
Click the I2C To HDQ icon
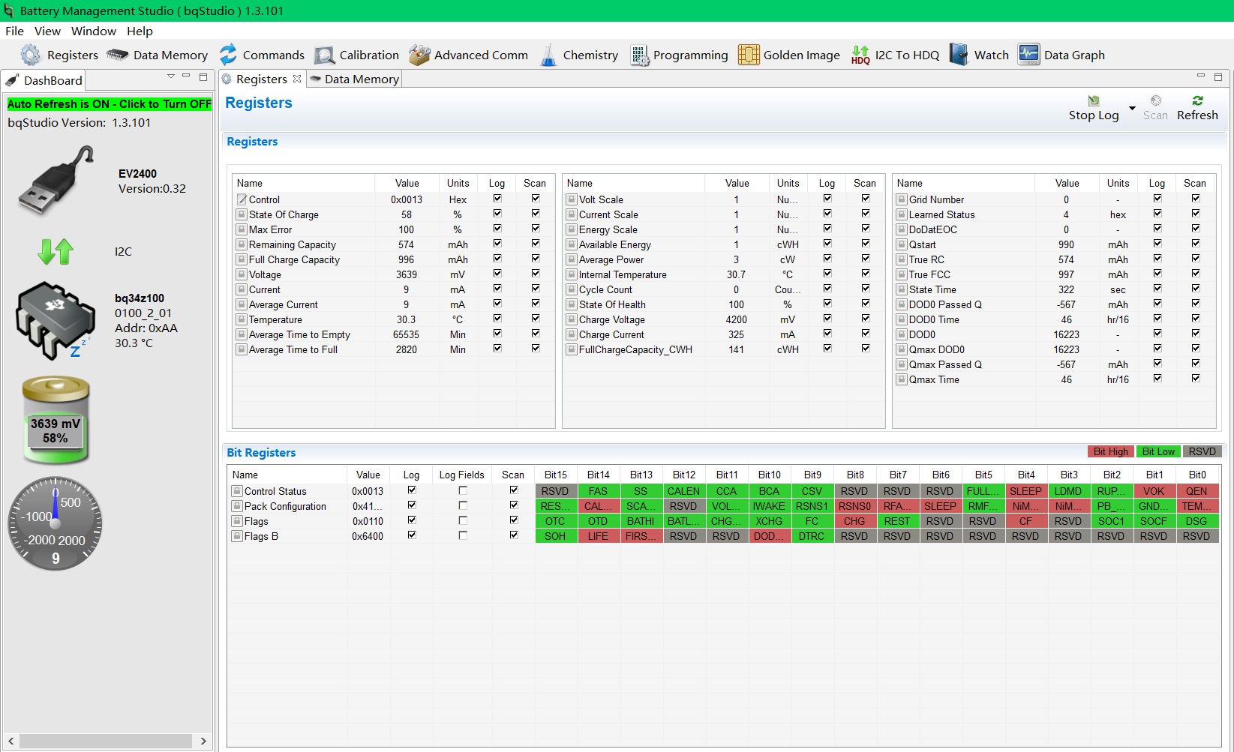tap(860, 55)
